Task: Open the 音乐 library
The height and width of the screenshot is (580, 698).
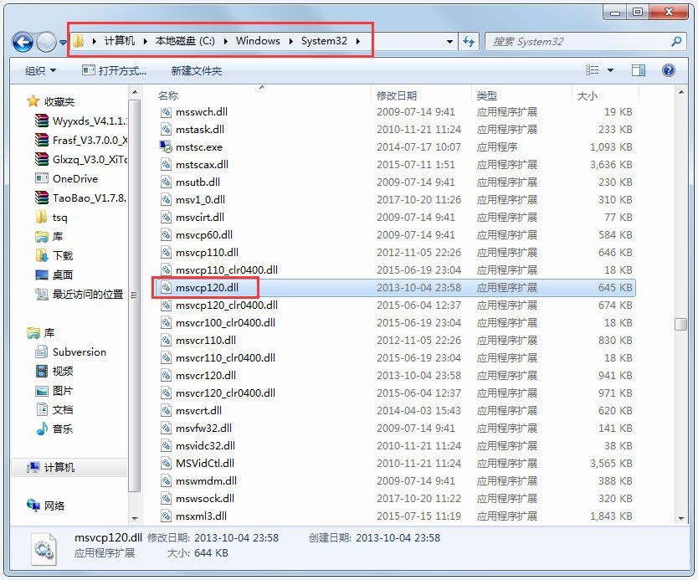Action: (54, 429)
